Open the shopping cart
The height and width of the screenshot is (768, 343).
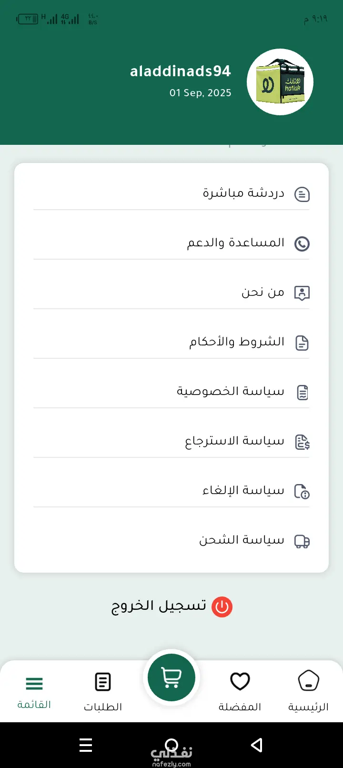(171, 677)
